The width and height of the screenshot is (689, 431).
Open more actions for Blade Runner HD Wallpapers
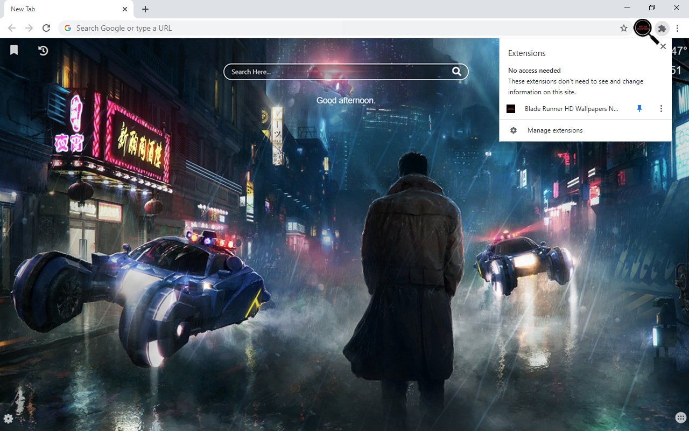pyautogui.click(x=661, y=109)
